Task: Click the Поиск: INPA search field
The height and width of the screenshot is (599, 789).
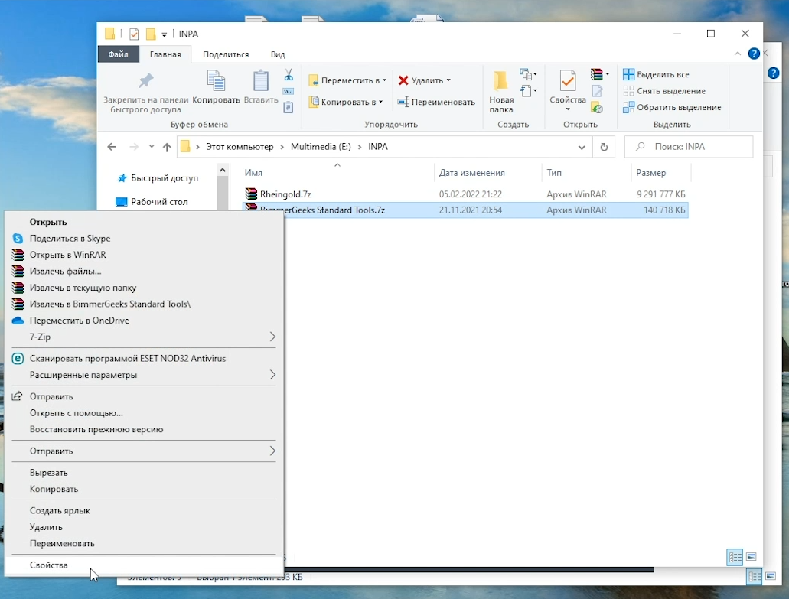Action: click(688, 147)
